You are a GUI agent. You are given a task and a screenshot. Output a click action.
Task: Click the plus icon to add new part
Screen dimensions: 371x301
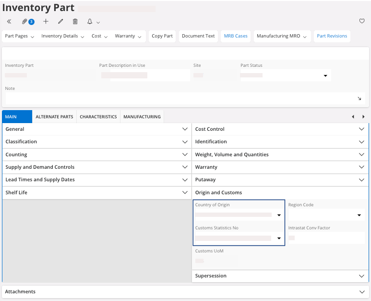point(46,22)
